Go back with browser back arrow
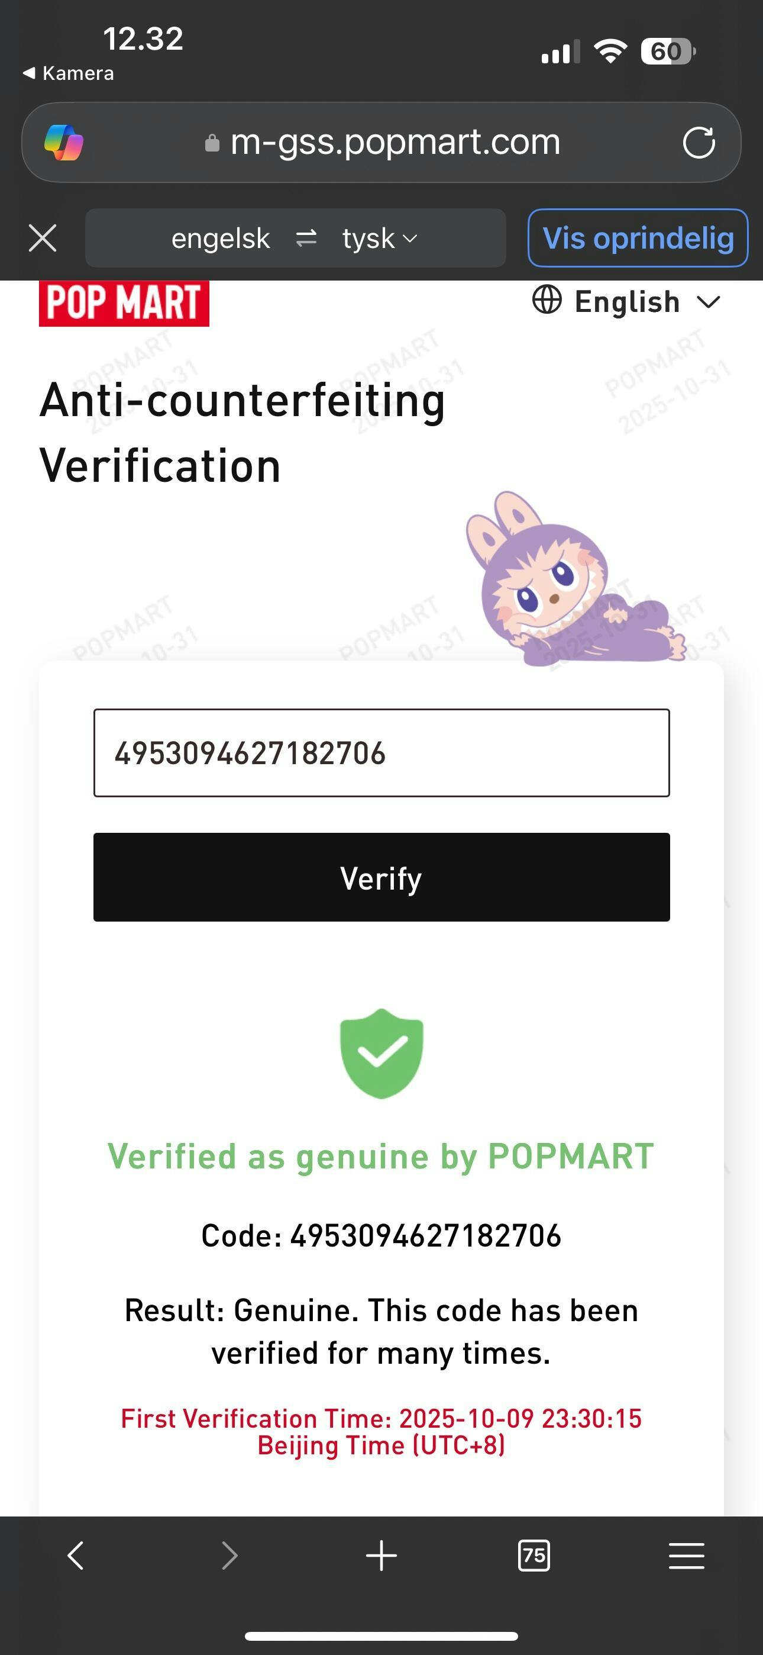This screenshot has height=1655, width=763. point(76,1556)
